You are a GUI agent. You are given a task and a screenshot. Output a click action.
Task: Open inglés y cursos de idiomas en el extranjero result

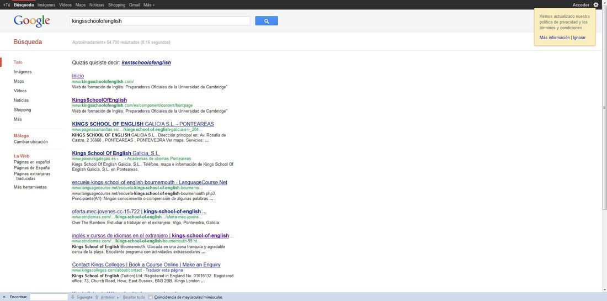tap(153, 235)
